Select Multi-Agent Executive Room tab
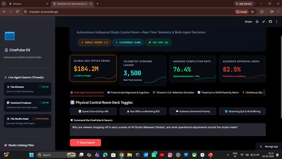Image resolution: width=282 pixels, height=159 pixels. click(87, 93)
